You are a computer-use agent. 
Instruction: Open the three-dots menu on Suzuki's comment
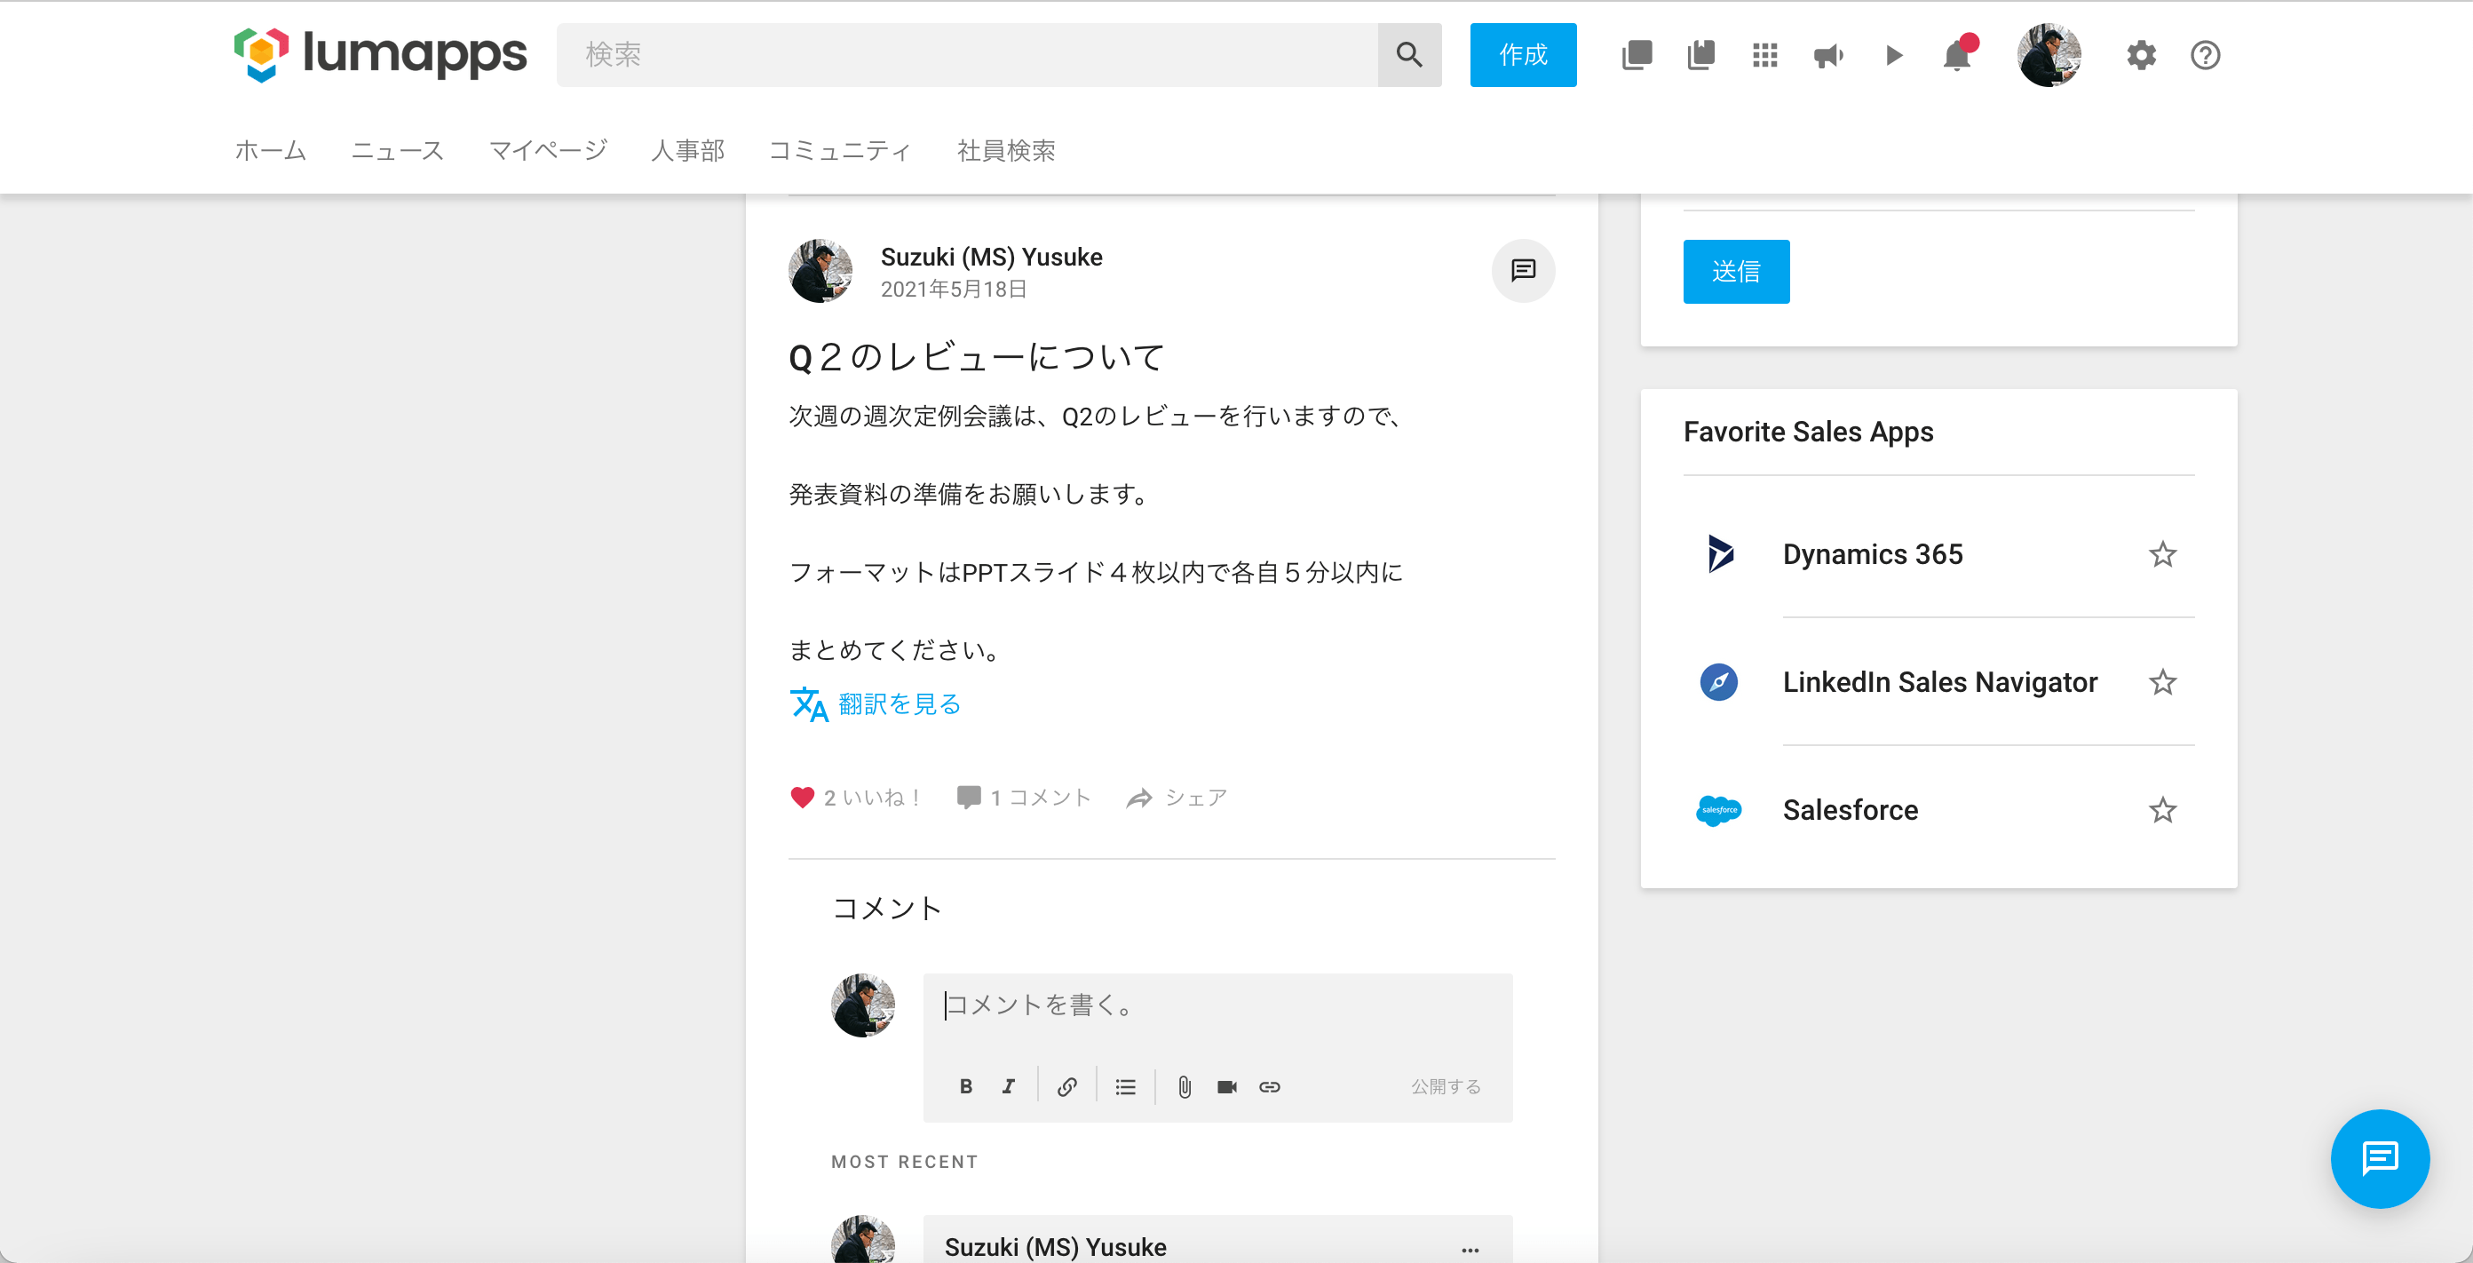point(1470,1250)
